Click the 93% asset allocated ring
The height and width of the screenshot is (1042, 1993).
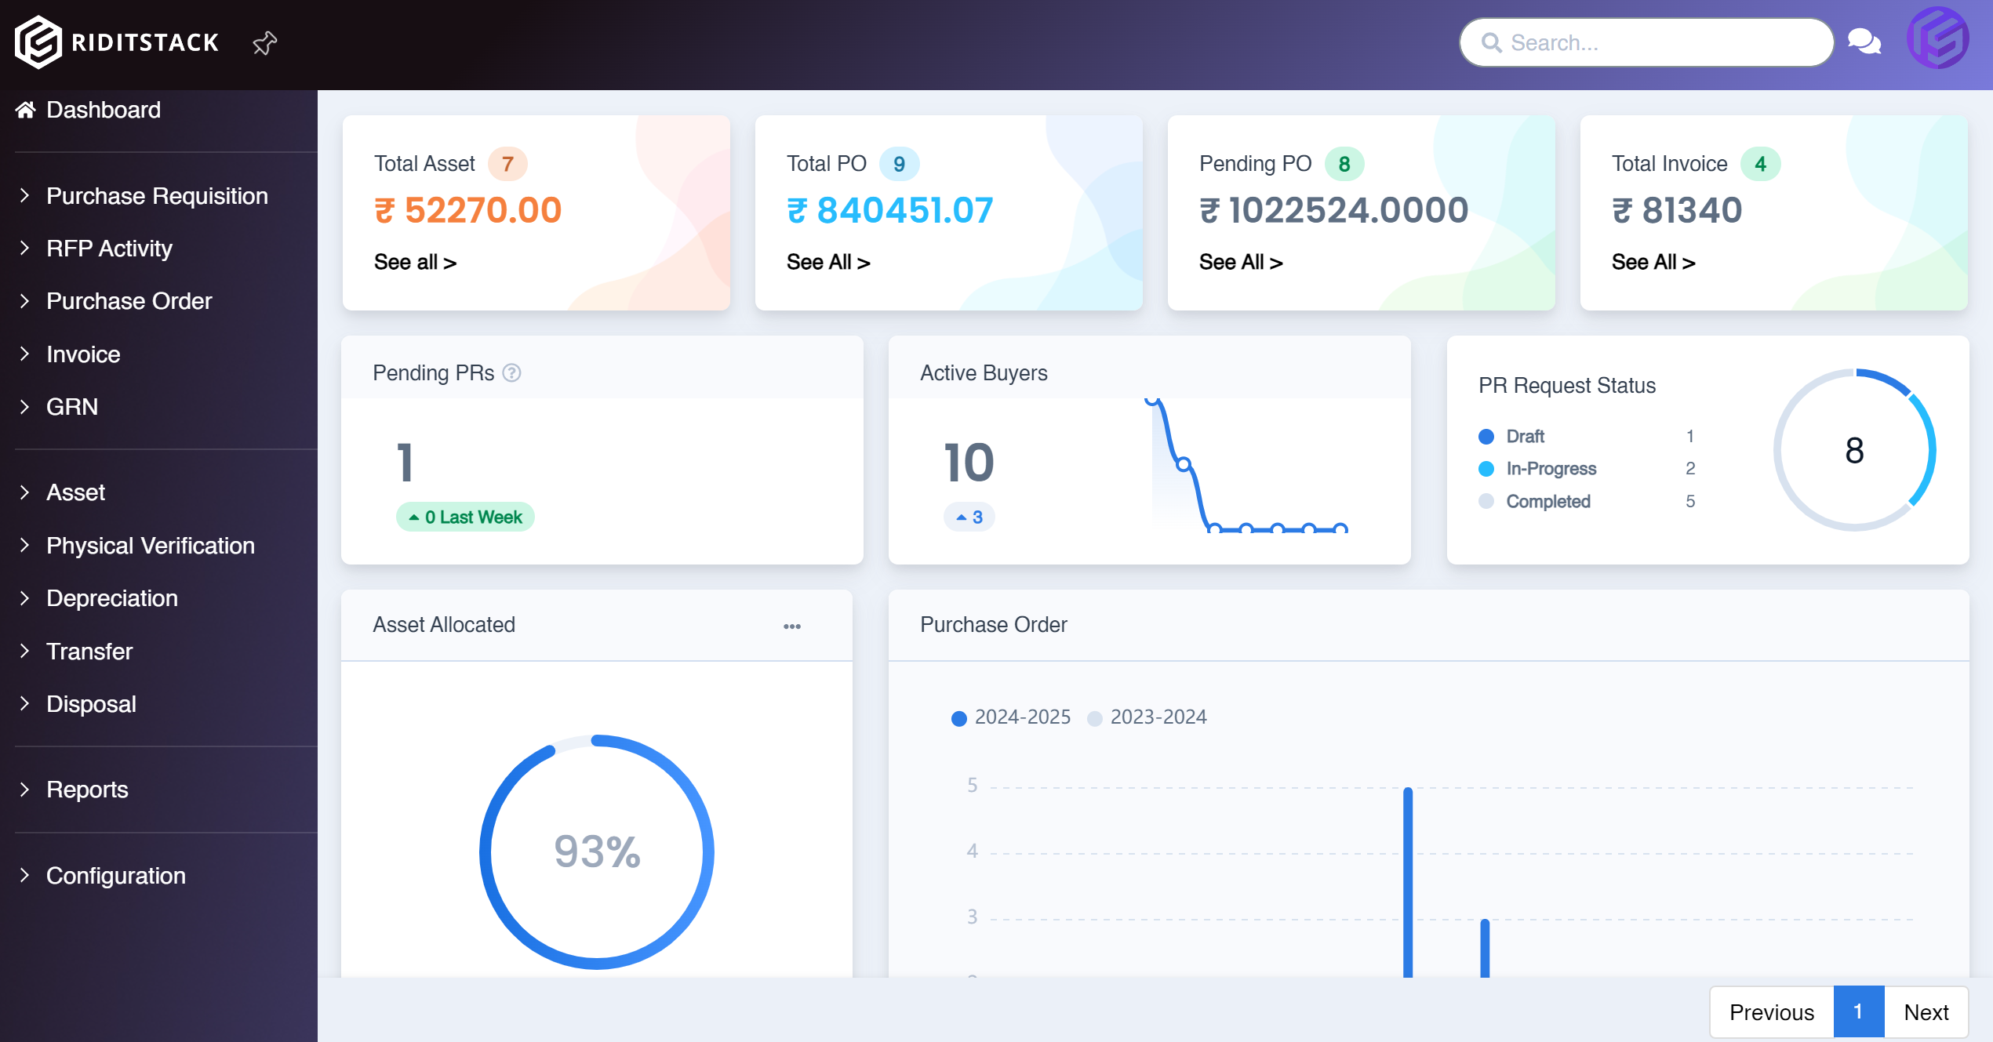pos(597,851)
